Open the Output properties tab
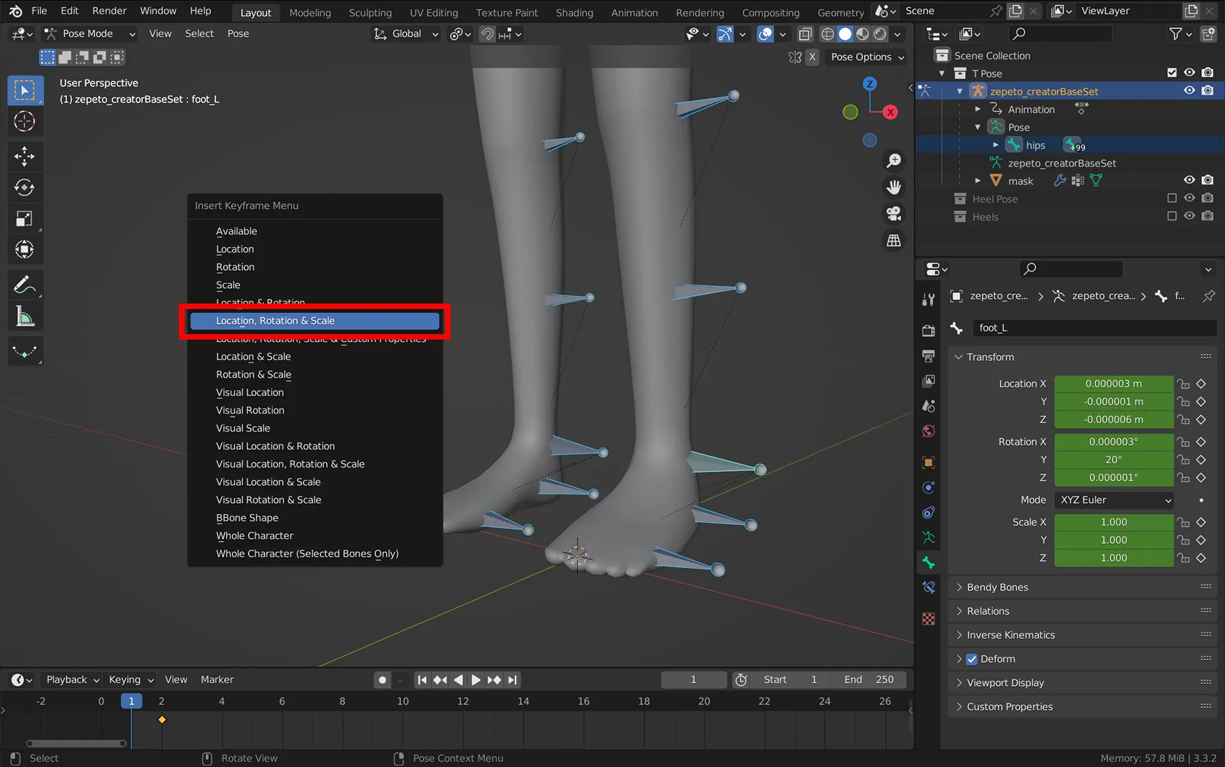This screenshot has width=1225, height=767. 928,356
